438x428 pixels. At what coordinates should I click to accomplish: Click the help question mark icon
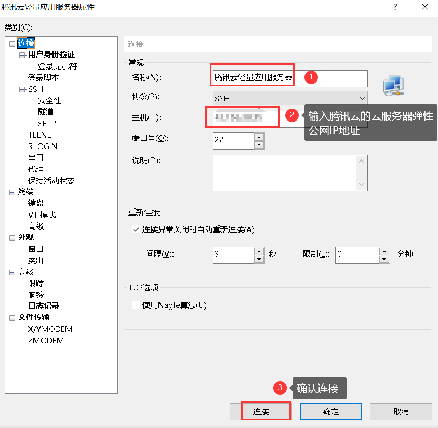[395, 7]
